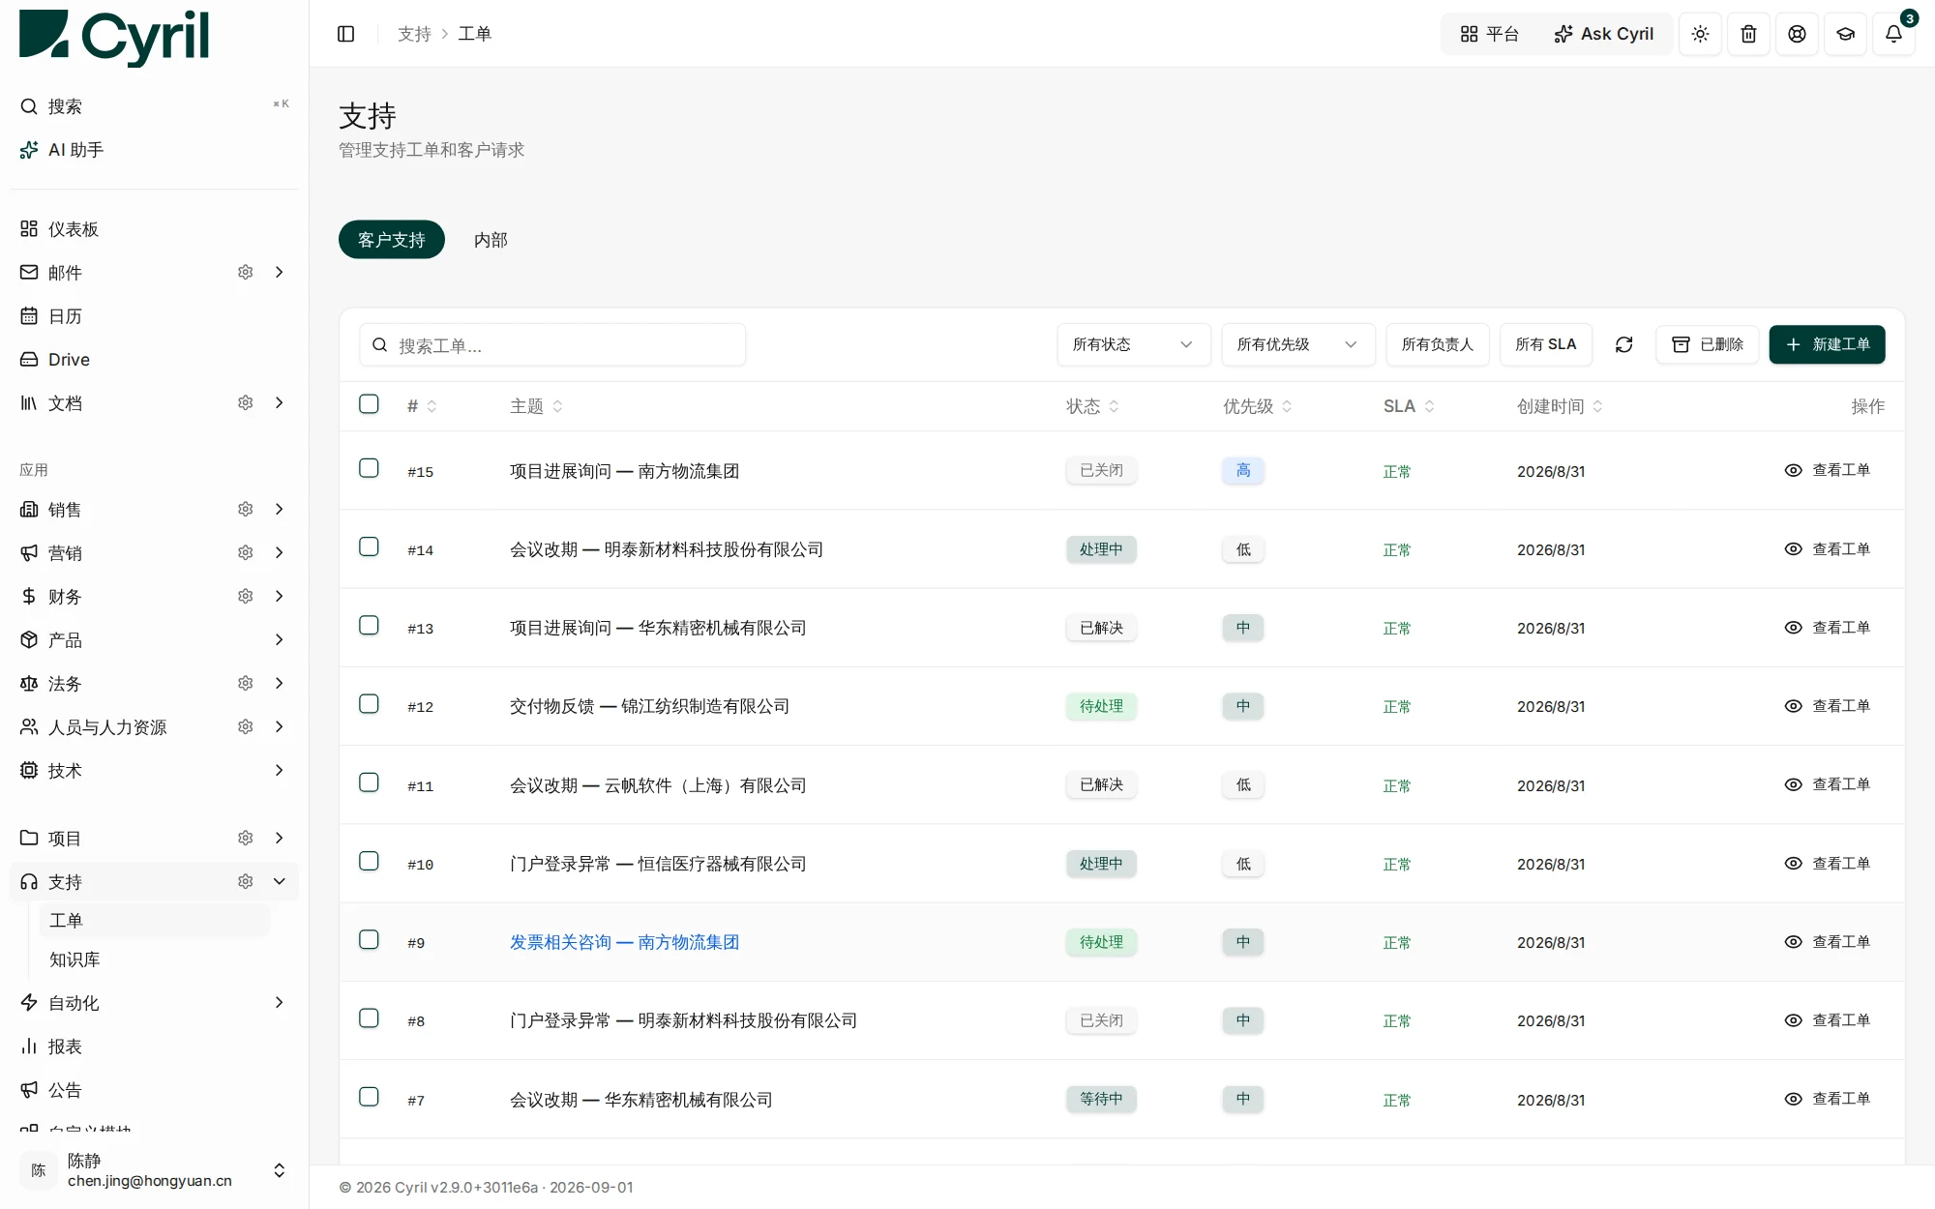Screen dimensions: 1935x1209
Task: Open the notifications bell
Action: pyautogui.click(x=1893, y=34)
